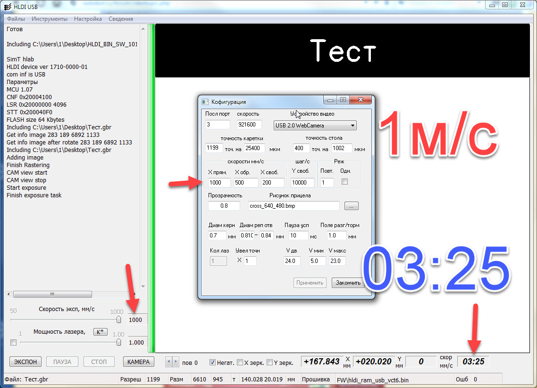Viewport: 537px width, 388px height.
Task: Click the Y своб. steps field
Action: pyautogui.click(x=302, y=183)
